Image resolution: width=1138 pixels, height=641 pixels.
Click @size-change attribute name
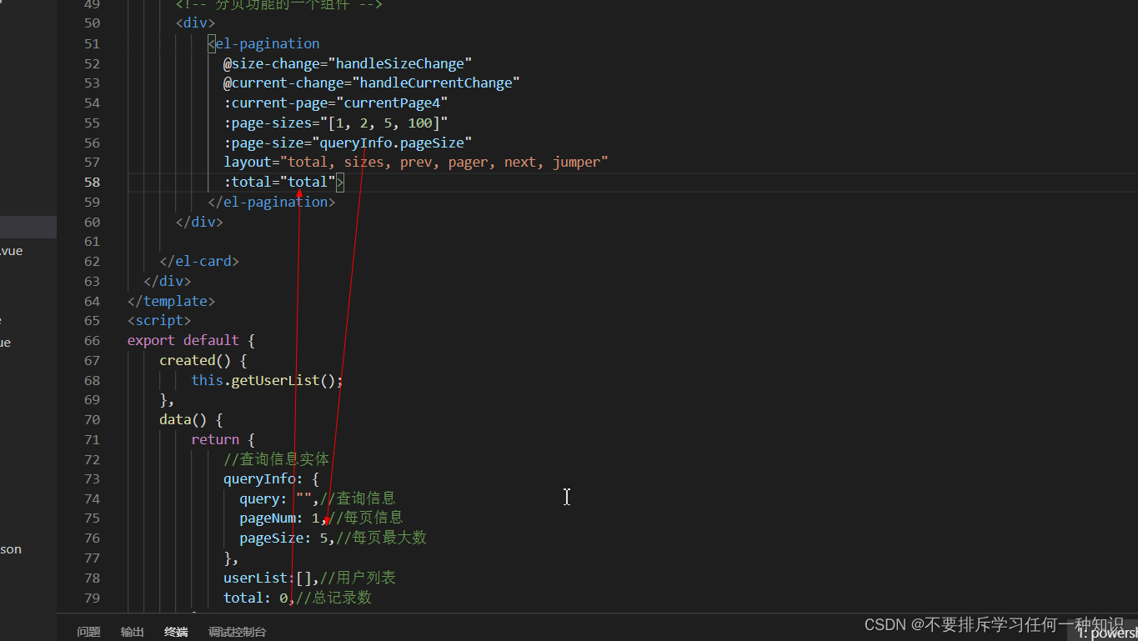point(272,63)
